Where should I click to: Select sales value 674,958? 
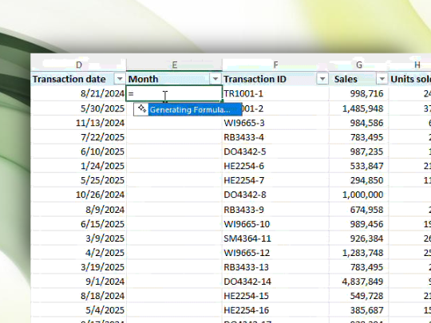coord(358,210)
